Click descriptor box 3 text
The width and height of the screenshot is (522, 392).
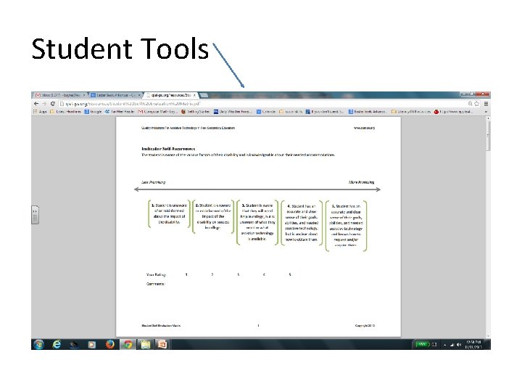(257, 222)
